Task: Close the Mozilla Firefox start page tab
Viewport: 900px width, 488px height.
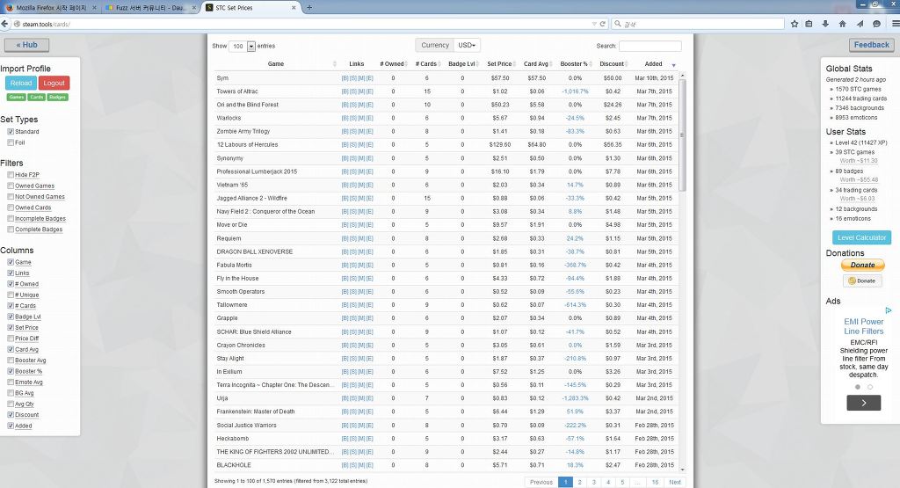Action: click(x=95, y=8)
